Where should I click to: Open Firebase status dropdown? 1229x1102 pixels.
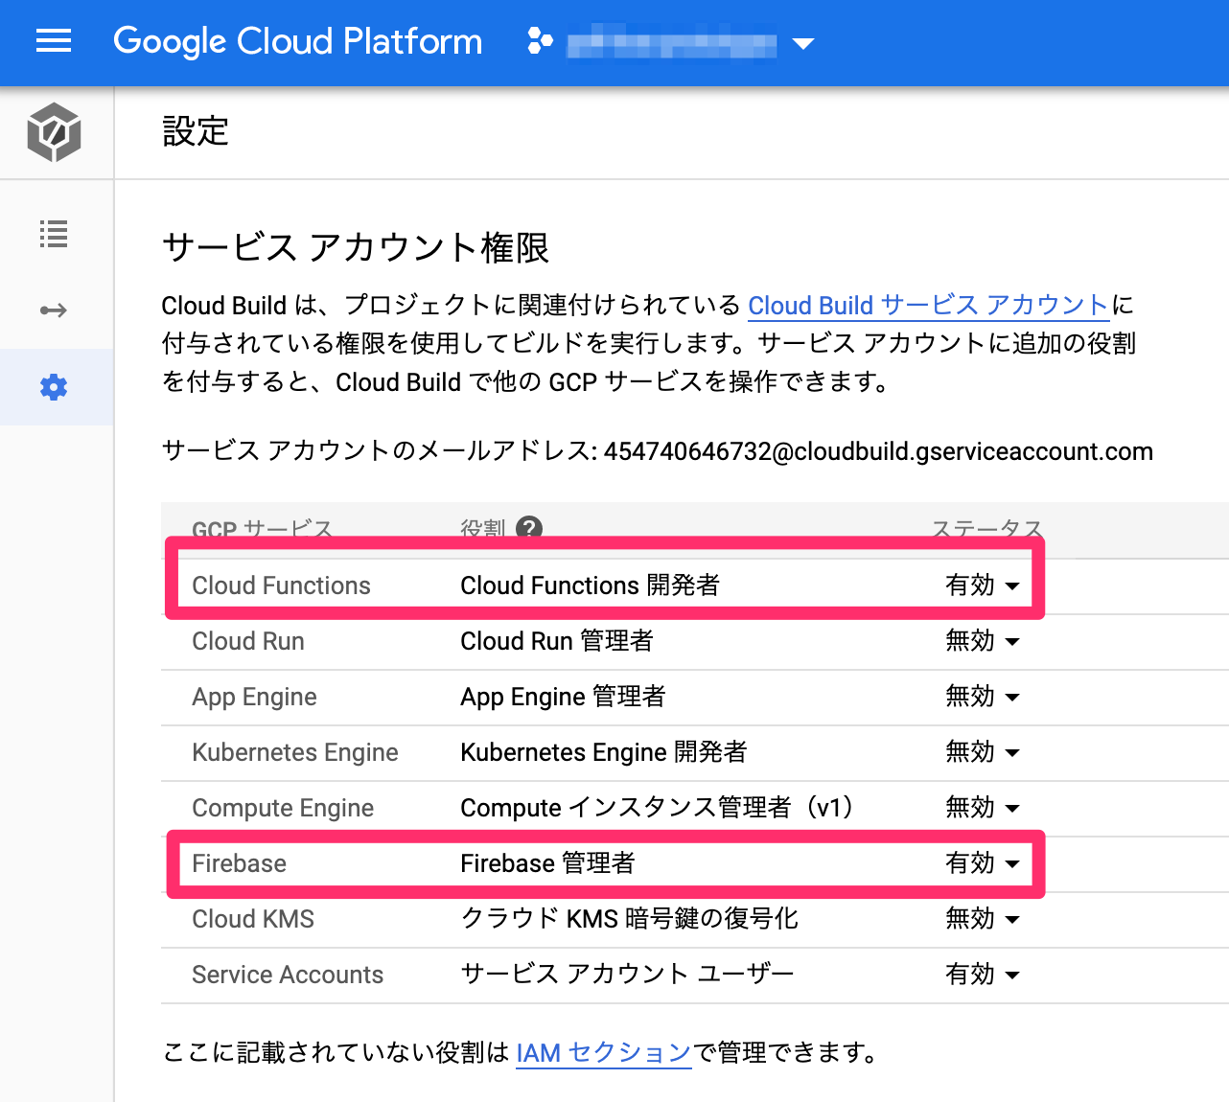(983, 863)
